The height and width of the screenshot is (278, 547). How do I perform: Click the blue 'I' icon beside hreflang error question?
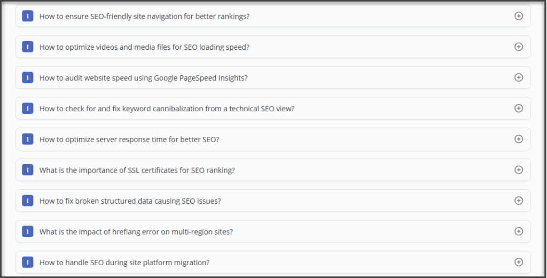point(27,231)
